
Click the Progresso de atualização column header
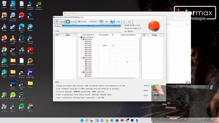point(128,35)
